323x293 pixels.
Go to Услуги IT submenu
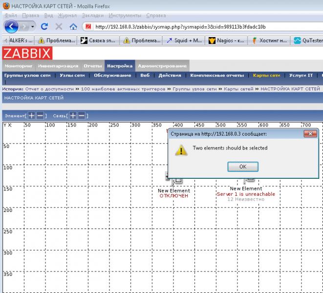coord(301,75)
